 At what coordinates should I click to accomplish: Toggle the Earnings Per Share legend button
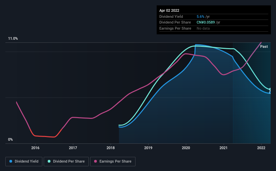pyautogui.click(x=113, y=162)
